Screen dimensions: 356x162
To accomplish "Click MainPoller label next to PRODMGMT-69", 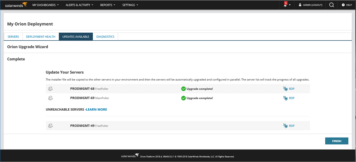I will pyautogui.click(x=102, y=98).
